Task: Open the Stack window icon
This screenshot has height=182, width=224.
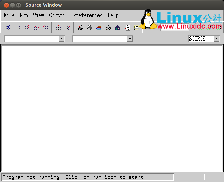Action: (x=99, y=28)
